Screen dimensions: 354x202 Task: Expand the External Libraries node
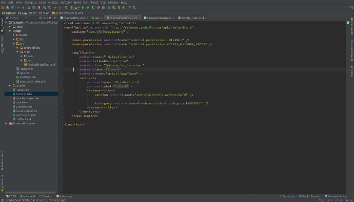point(6,123)
